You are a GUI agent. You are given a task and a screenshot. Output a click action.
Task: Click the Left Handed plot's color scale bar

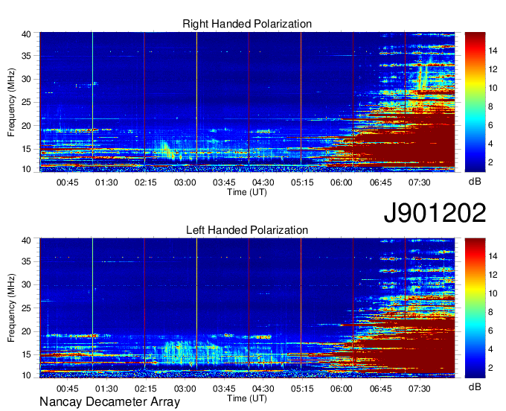(x=475, y=308)
